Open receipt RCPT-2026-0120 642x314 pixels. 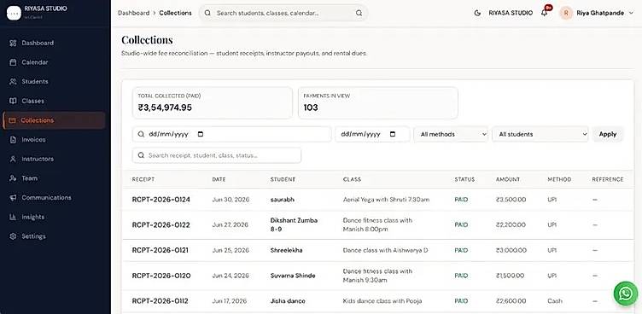(x=161, y=276)
